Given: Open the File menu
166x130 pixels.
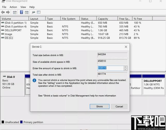Looking at the screenshot, I should pyautogui.click(x=4, y=7).
